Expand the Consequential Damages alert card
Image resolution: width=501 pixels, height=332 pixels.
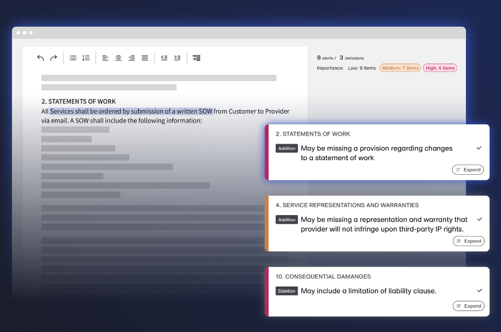[468, 306]
